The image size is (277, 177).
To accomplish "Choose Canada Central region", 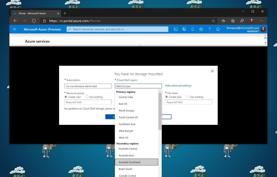I will pyautogui.click(x=136, y=175).
